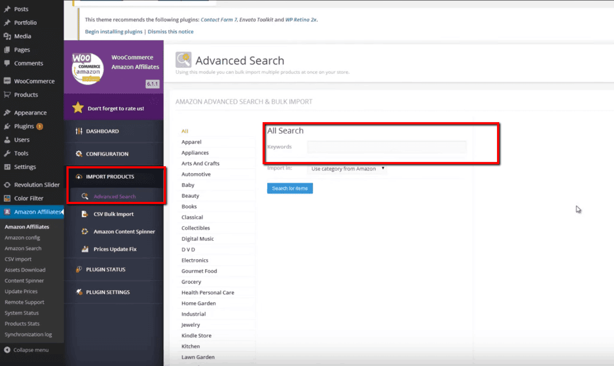Click the Plugins plug icon

click(7, 126)
